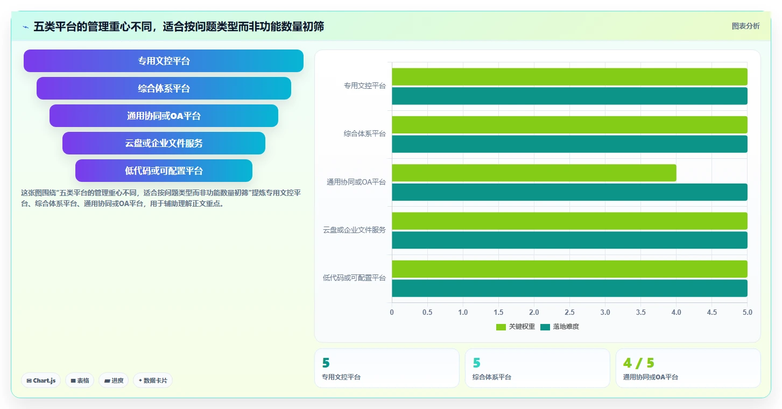Open the 通用协同或OA平台 data card showing 4 / 5

[688, 368]
